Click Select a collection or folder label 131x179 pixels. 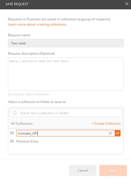coord(37,102)
